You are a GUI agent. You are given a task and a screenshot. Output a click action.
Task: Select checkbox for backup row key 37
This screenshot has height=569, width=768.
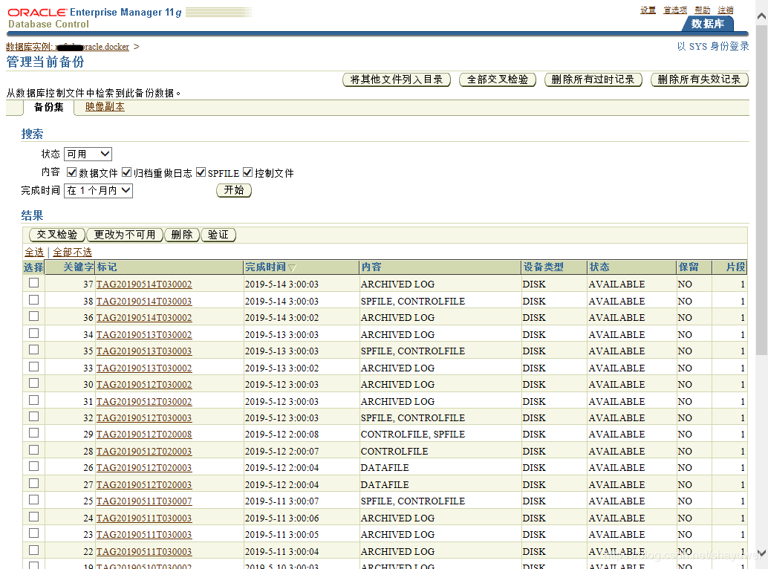[34, 283]
